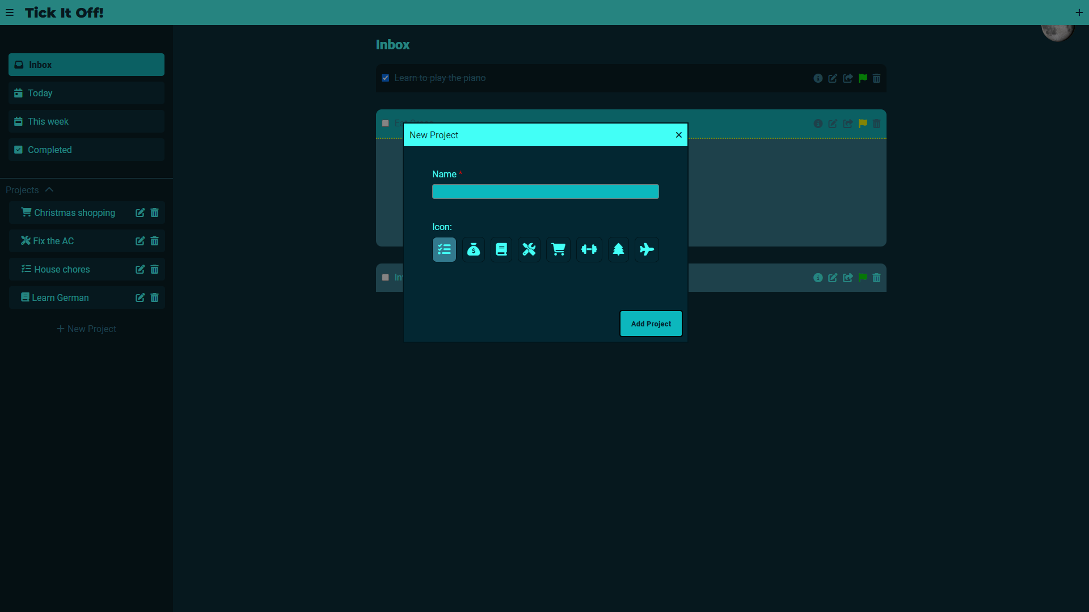Select the dumbbell project icon
The image size is (1089, 612).
[x=589, y=249]
